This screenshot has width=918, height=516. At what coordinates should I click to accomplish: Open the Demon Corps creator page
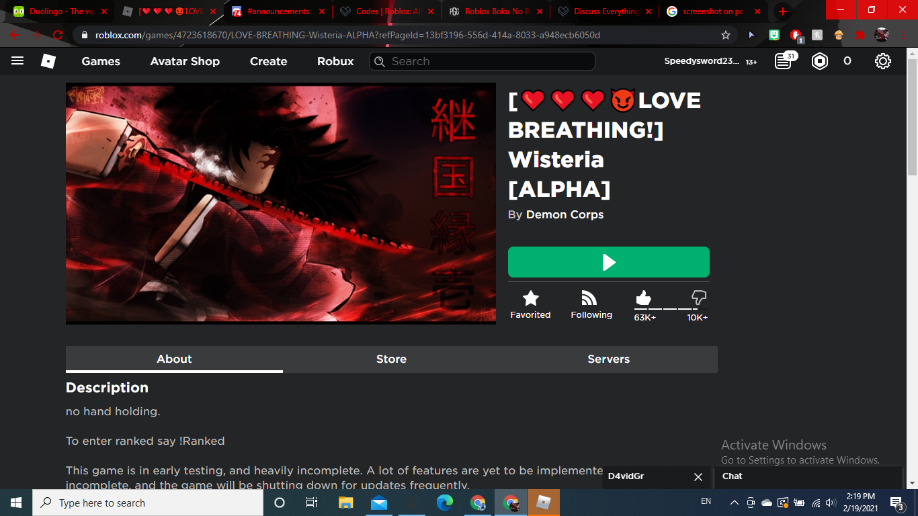tap(565, 214)
